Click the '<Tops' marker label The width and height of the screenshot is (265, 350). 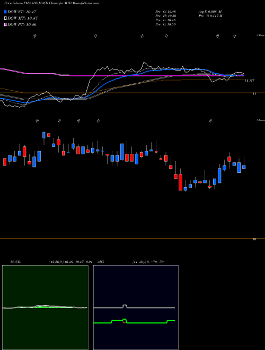260,36
